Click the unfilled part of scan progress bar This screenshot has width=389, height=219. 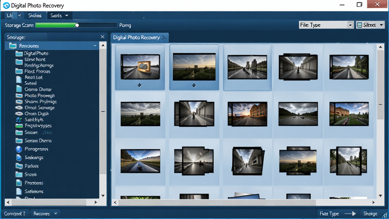coord(98,25)
